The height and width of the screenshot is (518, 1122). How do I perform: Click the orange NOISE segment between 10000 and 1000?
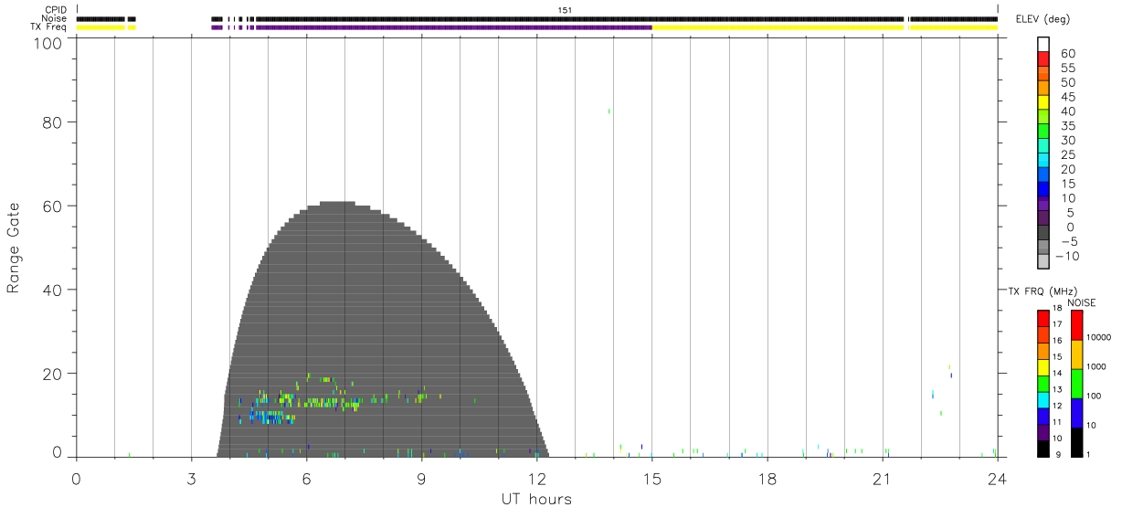[x=1076, y=354]
